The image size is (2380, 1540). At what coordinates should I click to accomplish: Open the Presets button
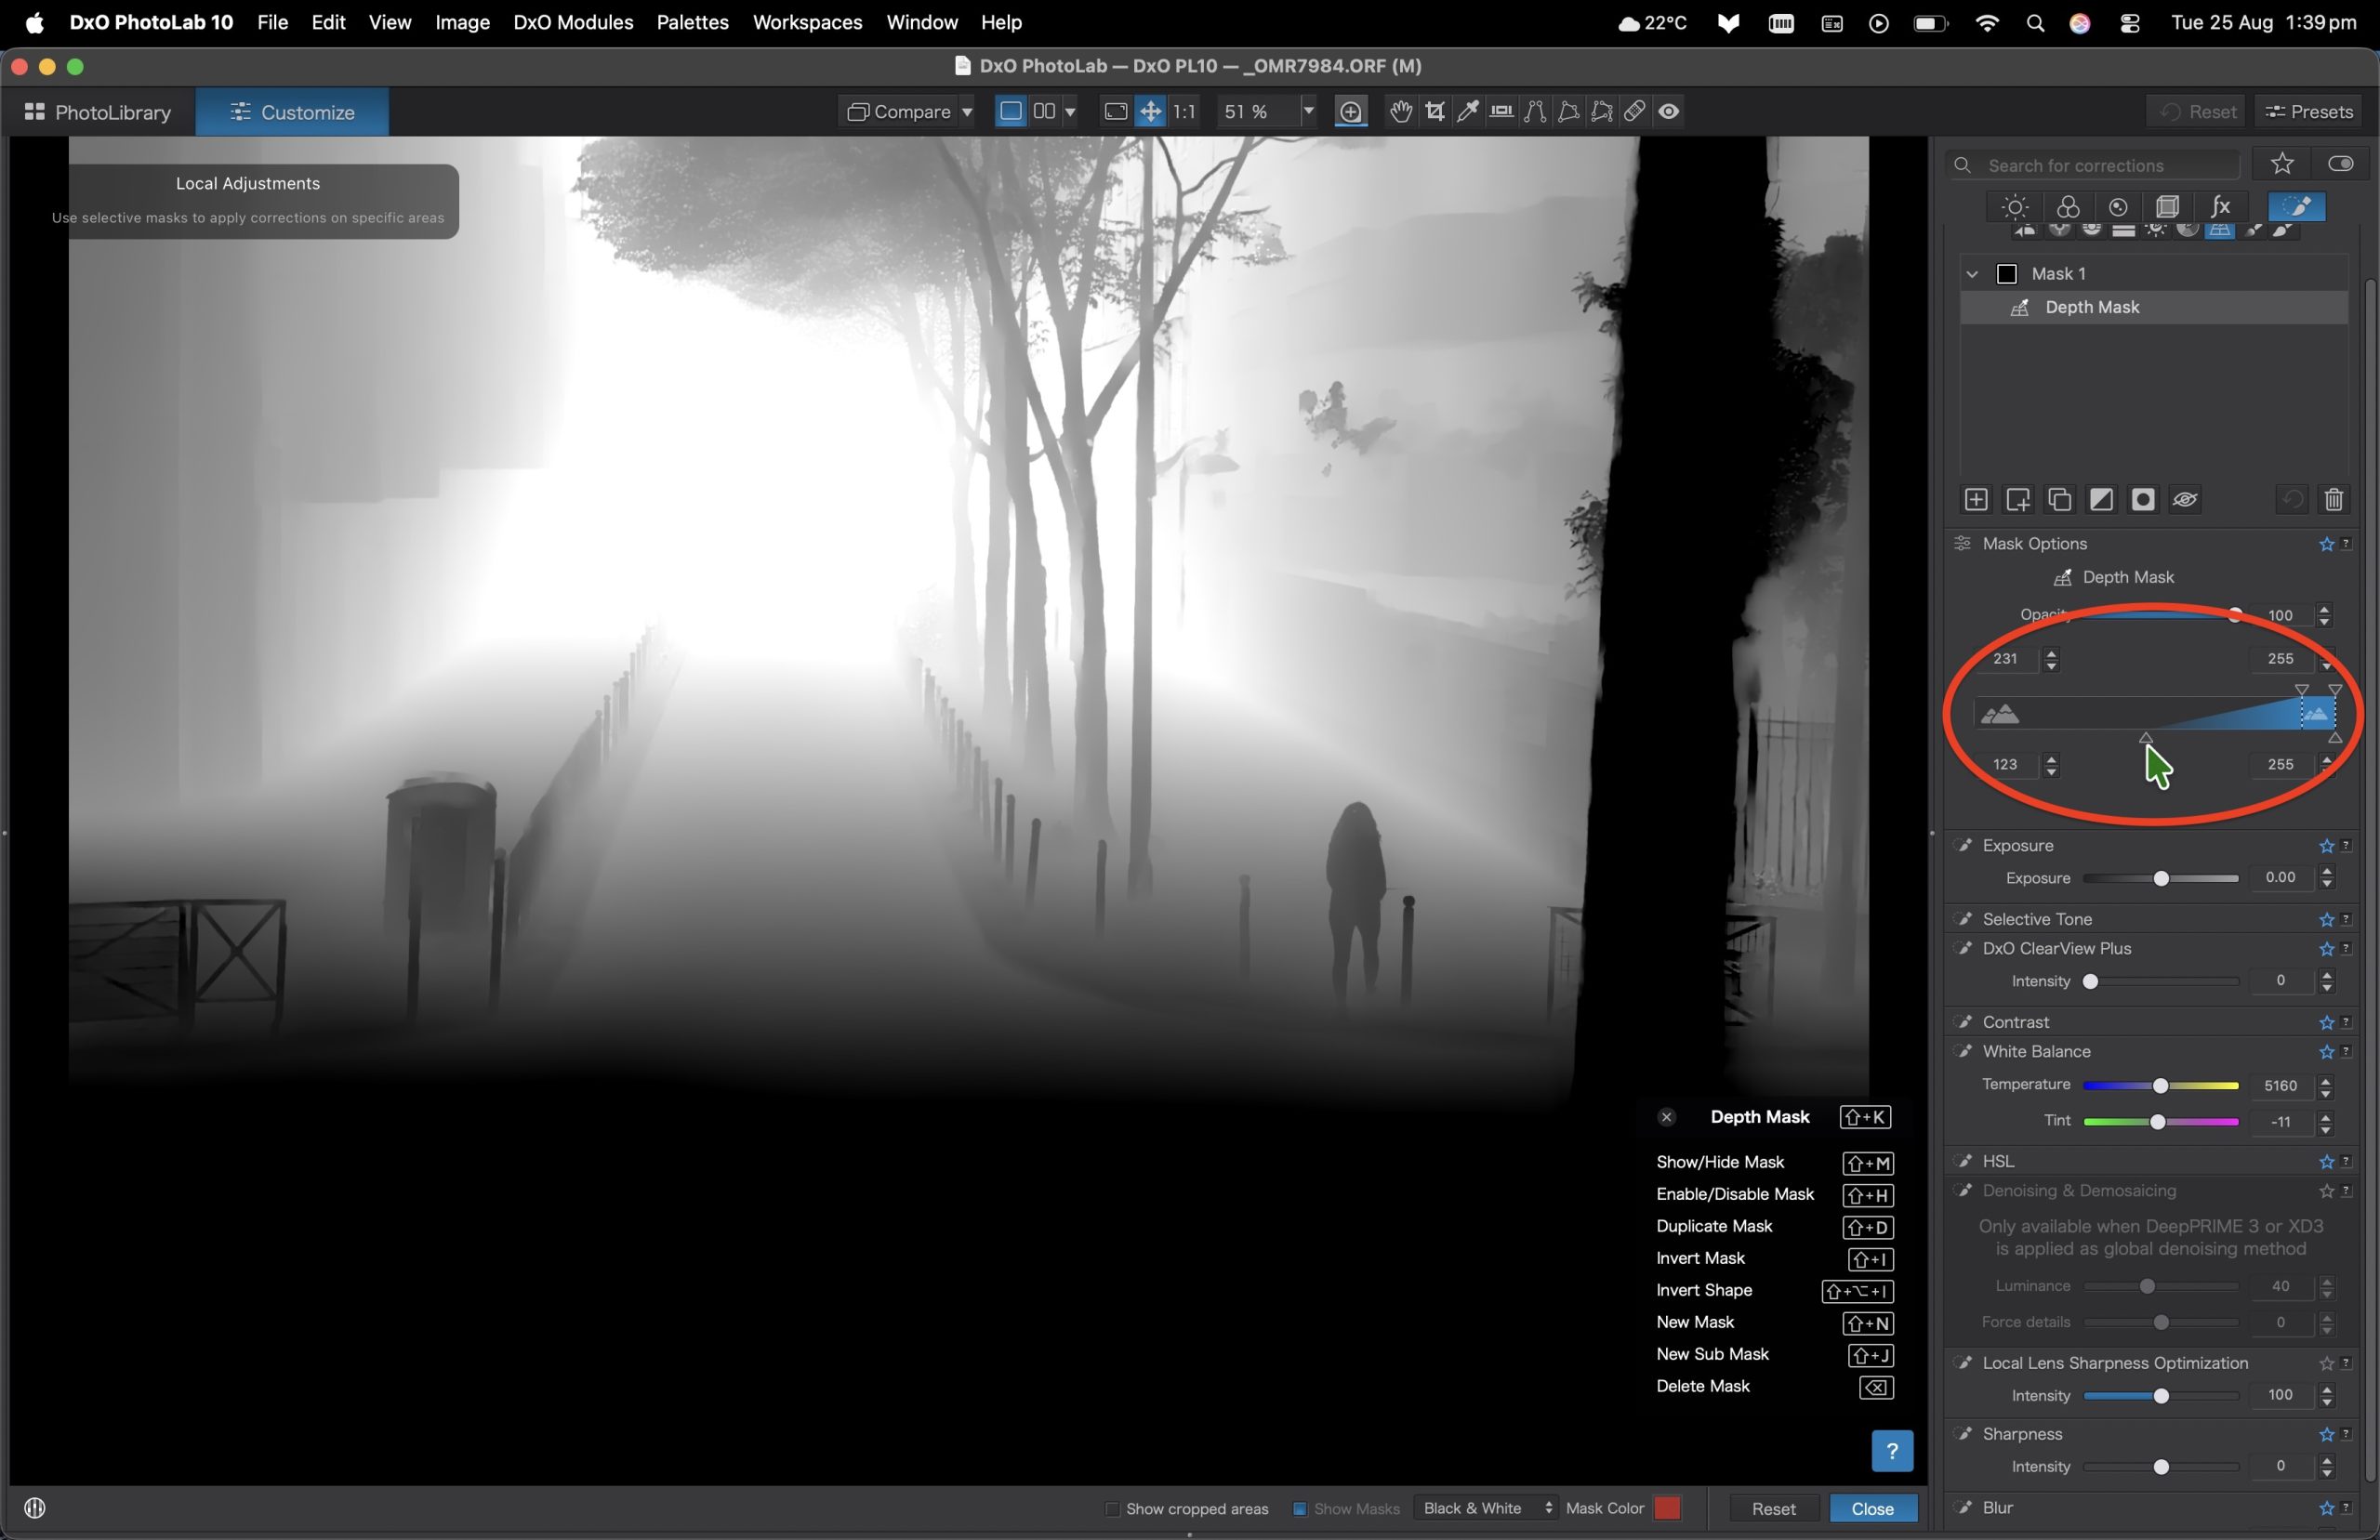click(2308, 112)
